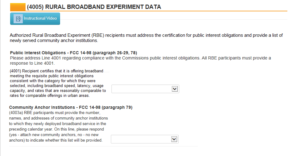Click the 'response to Line 4001.' text

(x=32, y=63)
